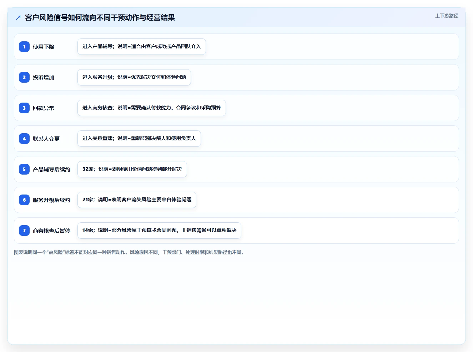Click the 商务核查后暂停 label

click(51, 231)
